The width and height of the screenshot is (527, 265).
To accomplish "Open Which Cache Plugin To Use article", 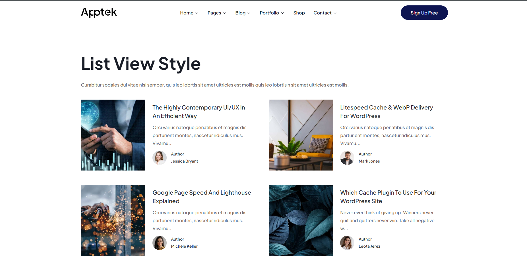I will (388, 197).
